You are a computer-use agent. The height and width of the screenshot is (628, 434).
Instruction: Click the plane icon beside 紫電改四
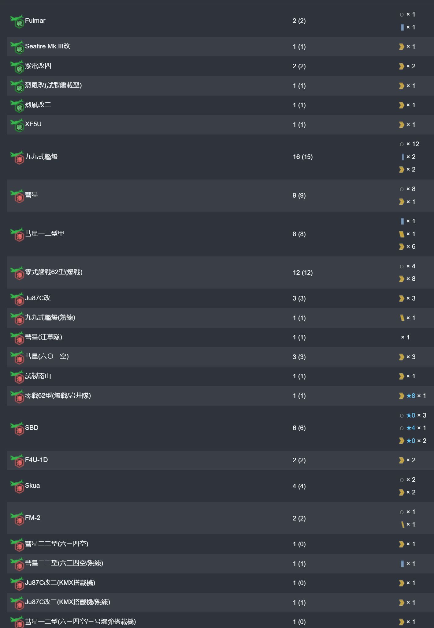click(x=17, y=66)
